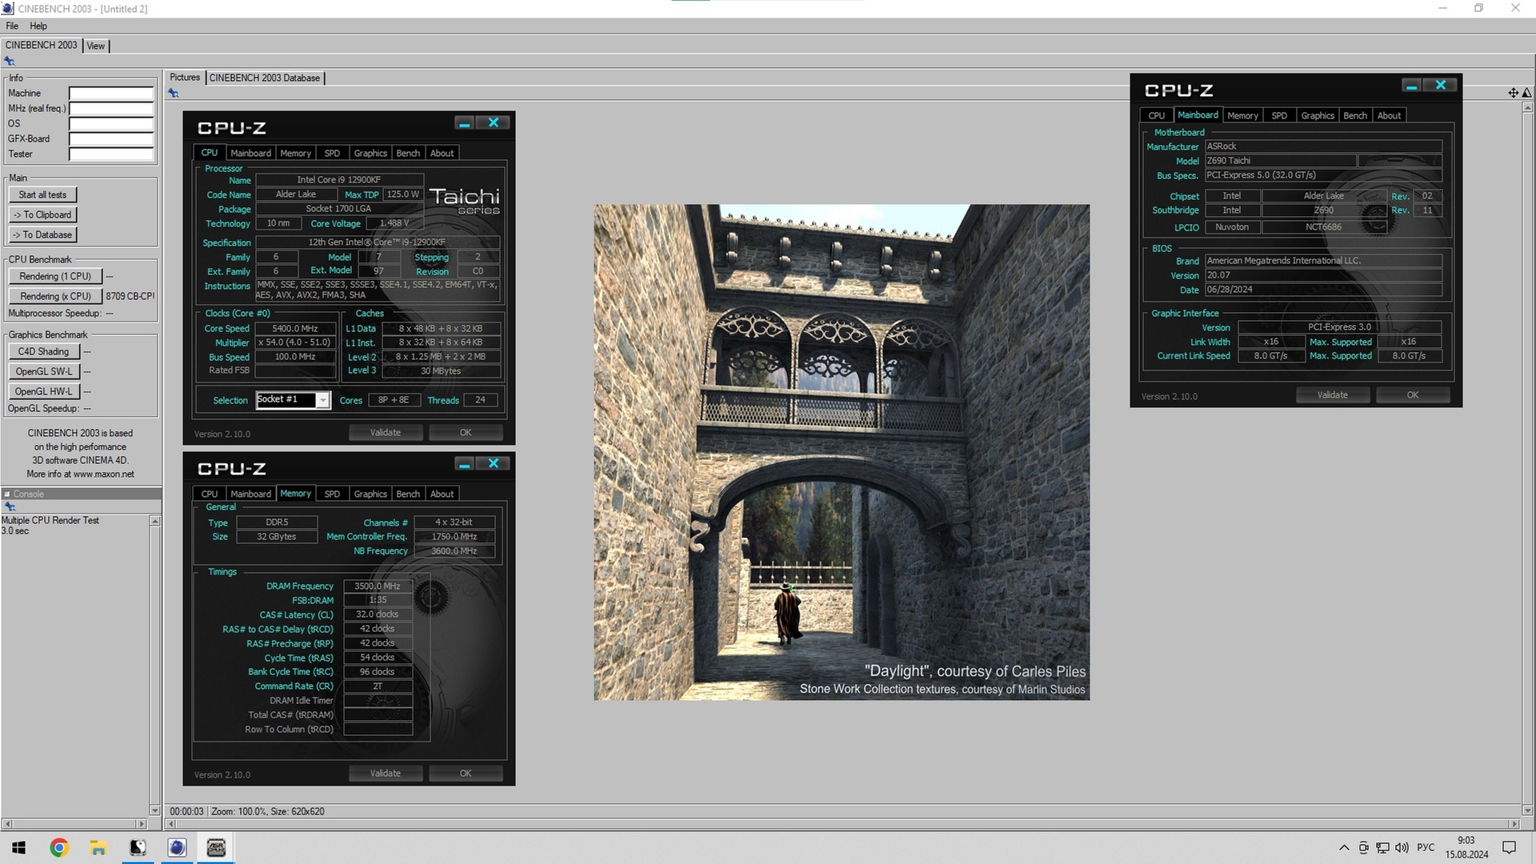
Task: Click the Start all tests button
Action: click(x=42, y=194)
